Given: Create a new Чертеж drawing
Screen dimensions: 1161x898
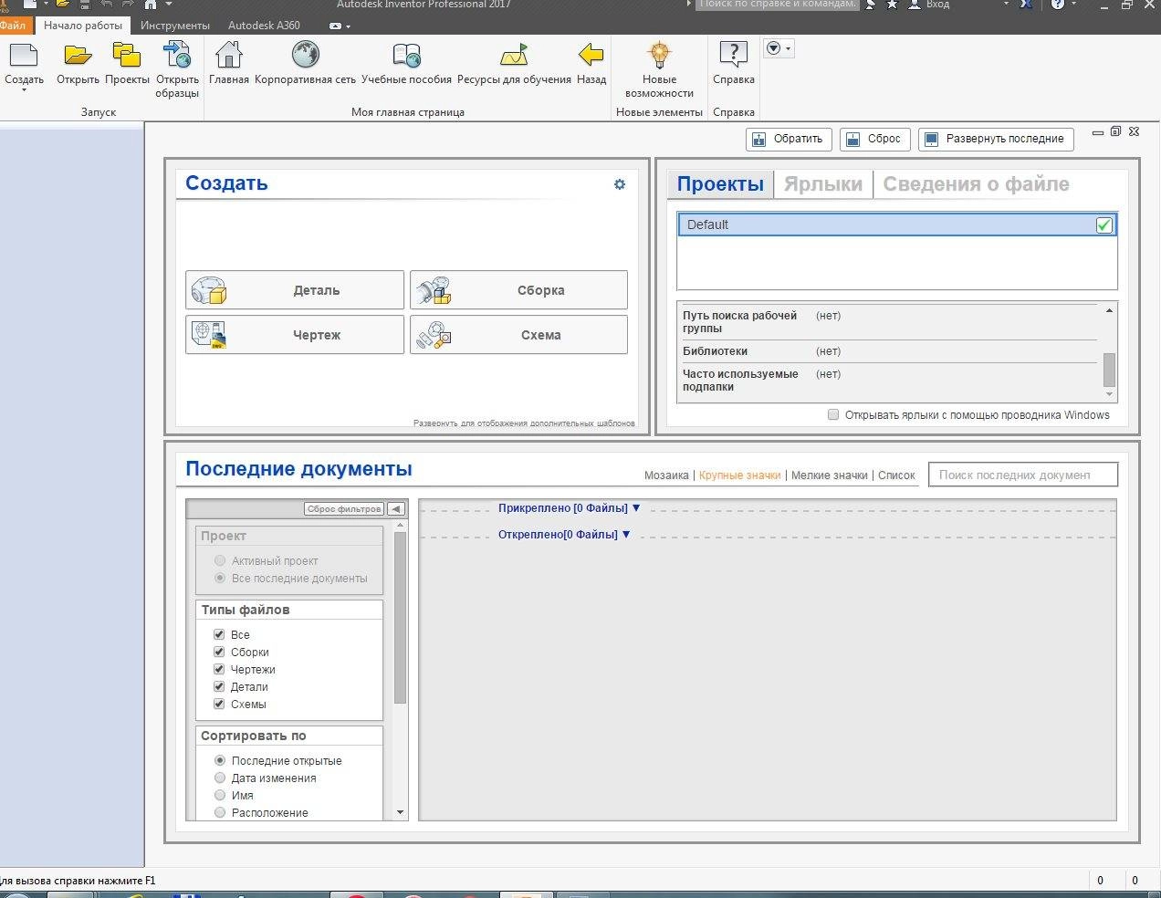Looking at the screenshot, I should [295, 335].
